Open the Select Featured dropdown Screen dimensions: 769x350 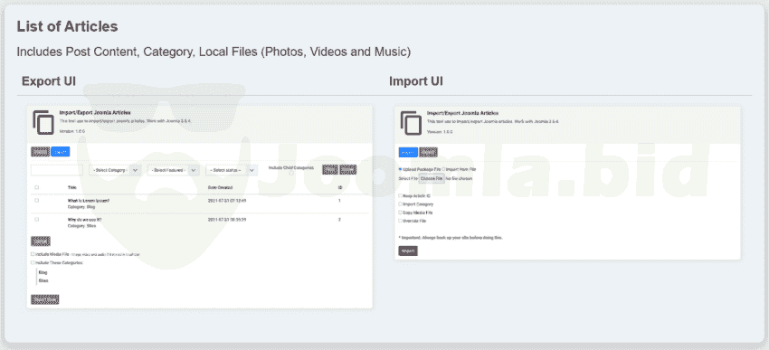click(173, 170)
